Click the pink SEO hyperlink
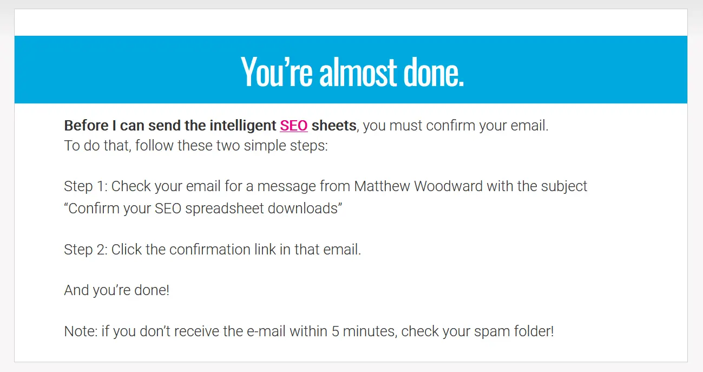The image size is (703, 372). [x=293, y=126]
